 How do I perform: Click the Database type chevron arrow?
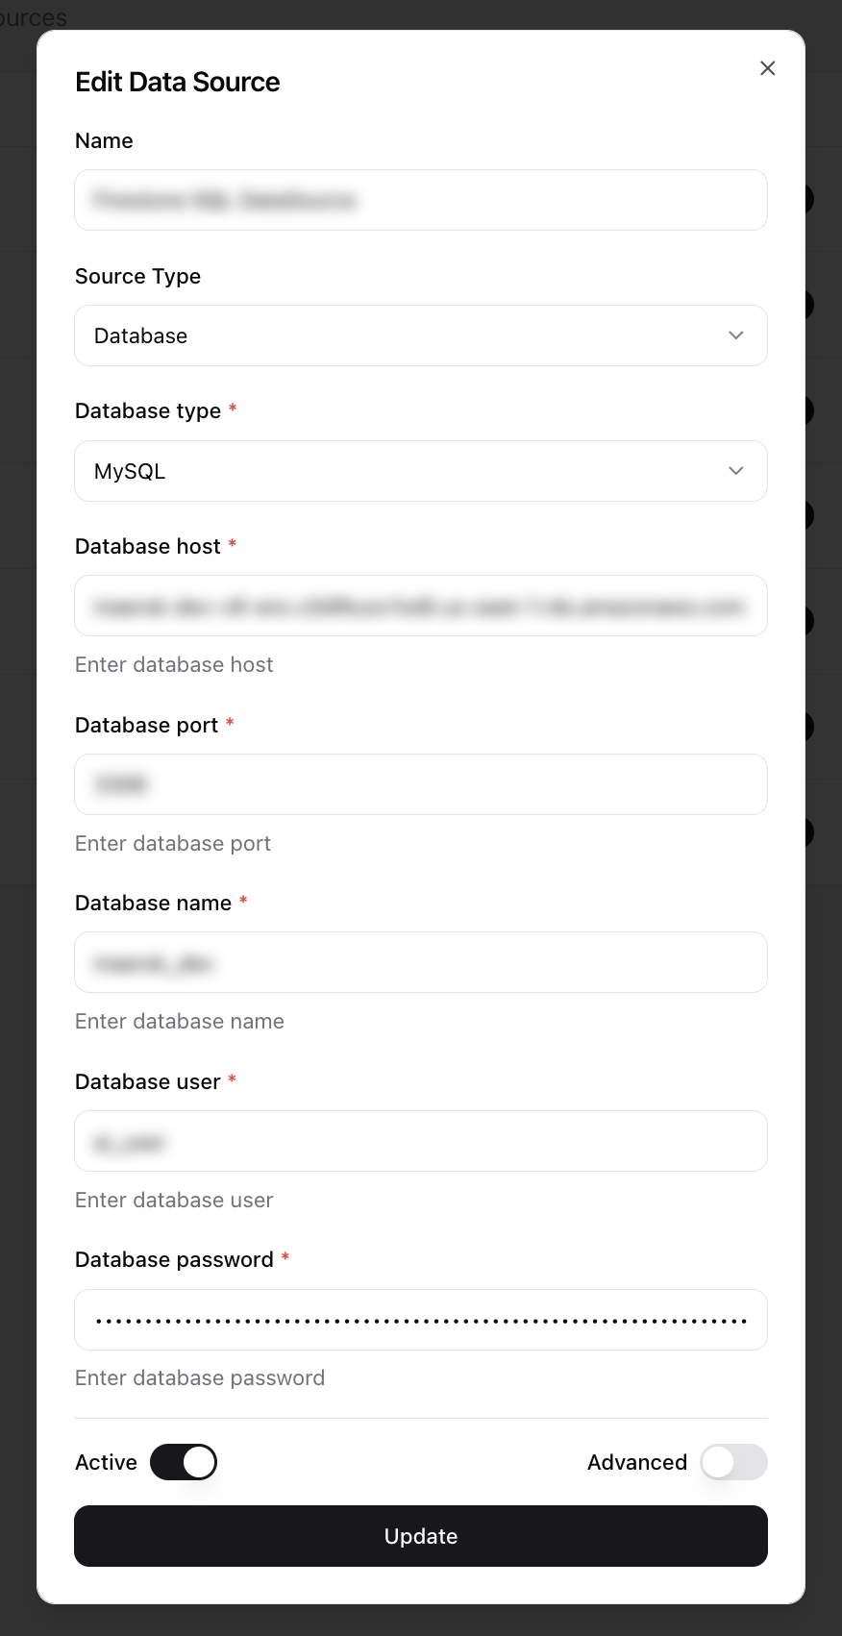[x=735, y=471]
